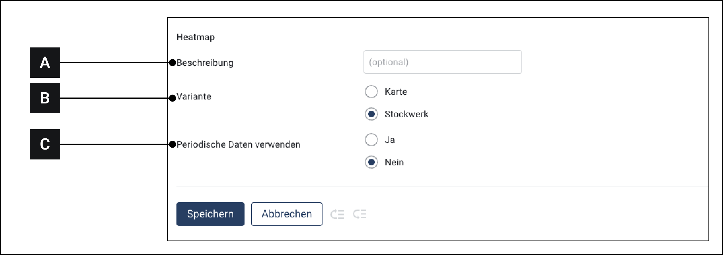Select the Karte radio button
The image size is (723, 255).
point(371,92)
